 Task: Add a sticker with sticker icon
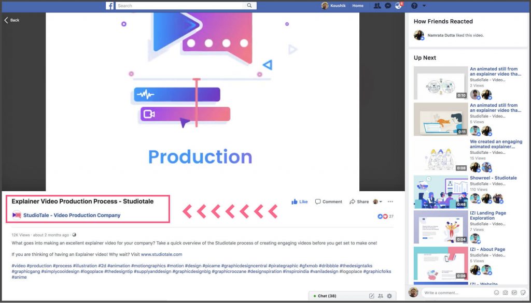[x=523, y=293]
